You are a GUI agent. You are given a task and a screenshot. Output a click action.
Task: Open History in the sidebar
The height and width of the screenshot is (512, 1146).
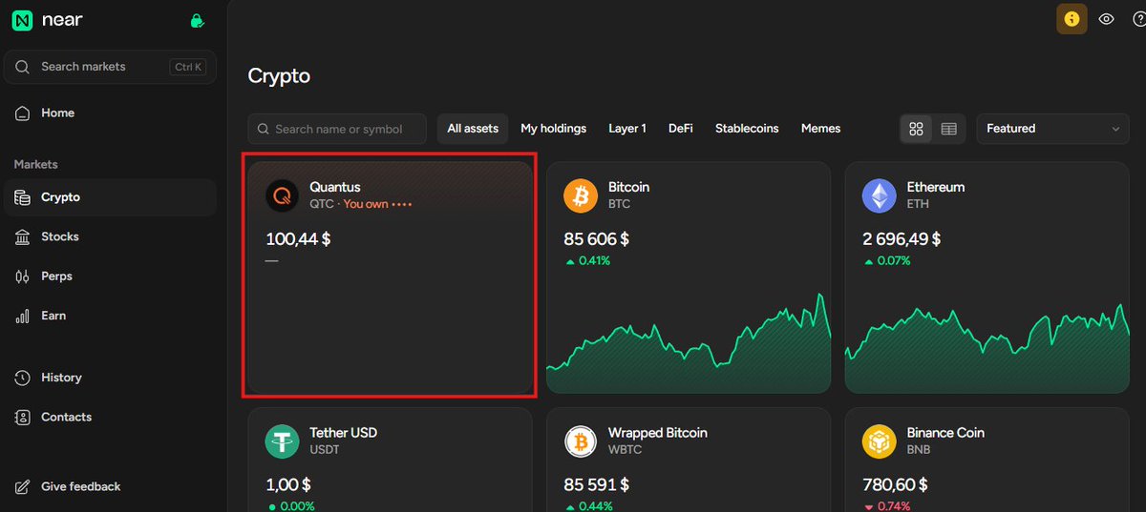point(110,378)
